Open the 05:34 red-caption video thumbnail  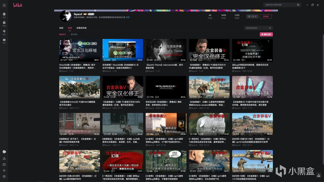(x=79, y=124)
